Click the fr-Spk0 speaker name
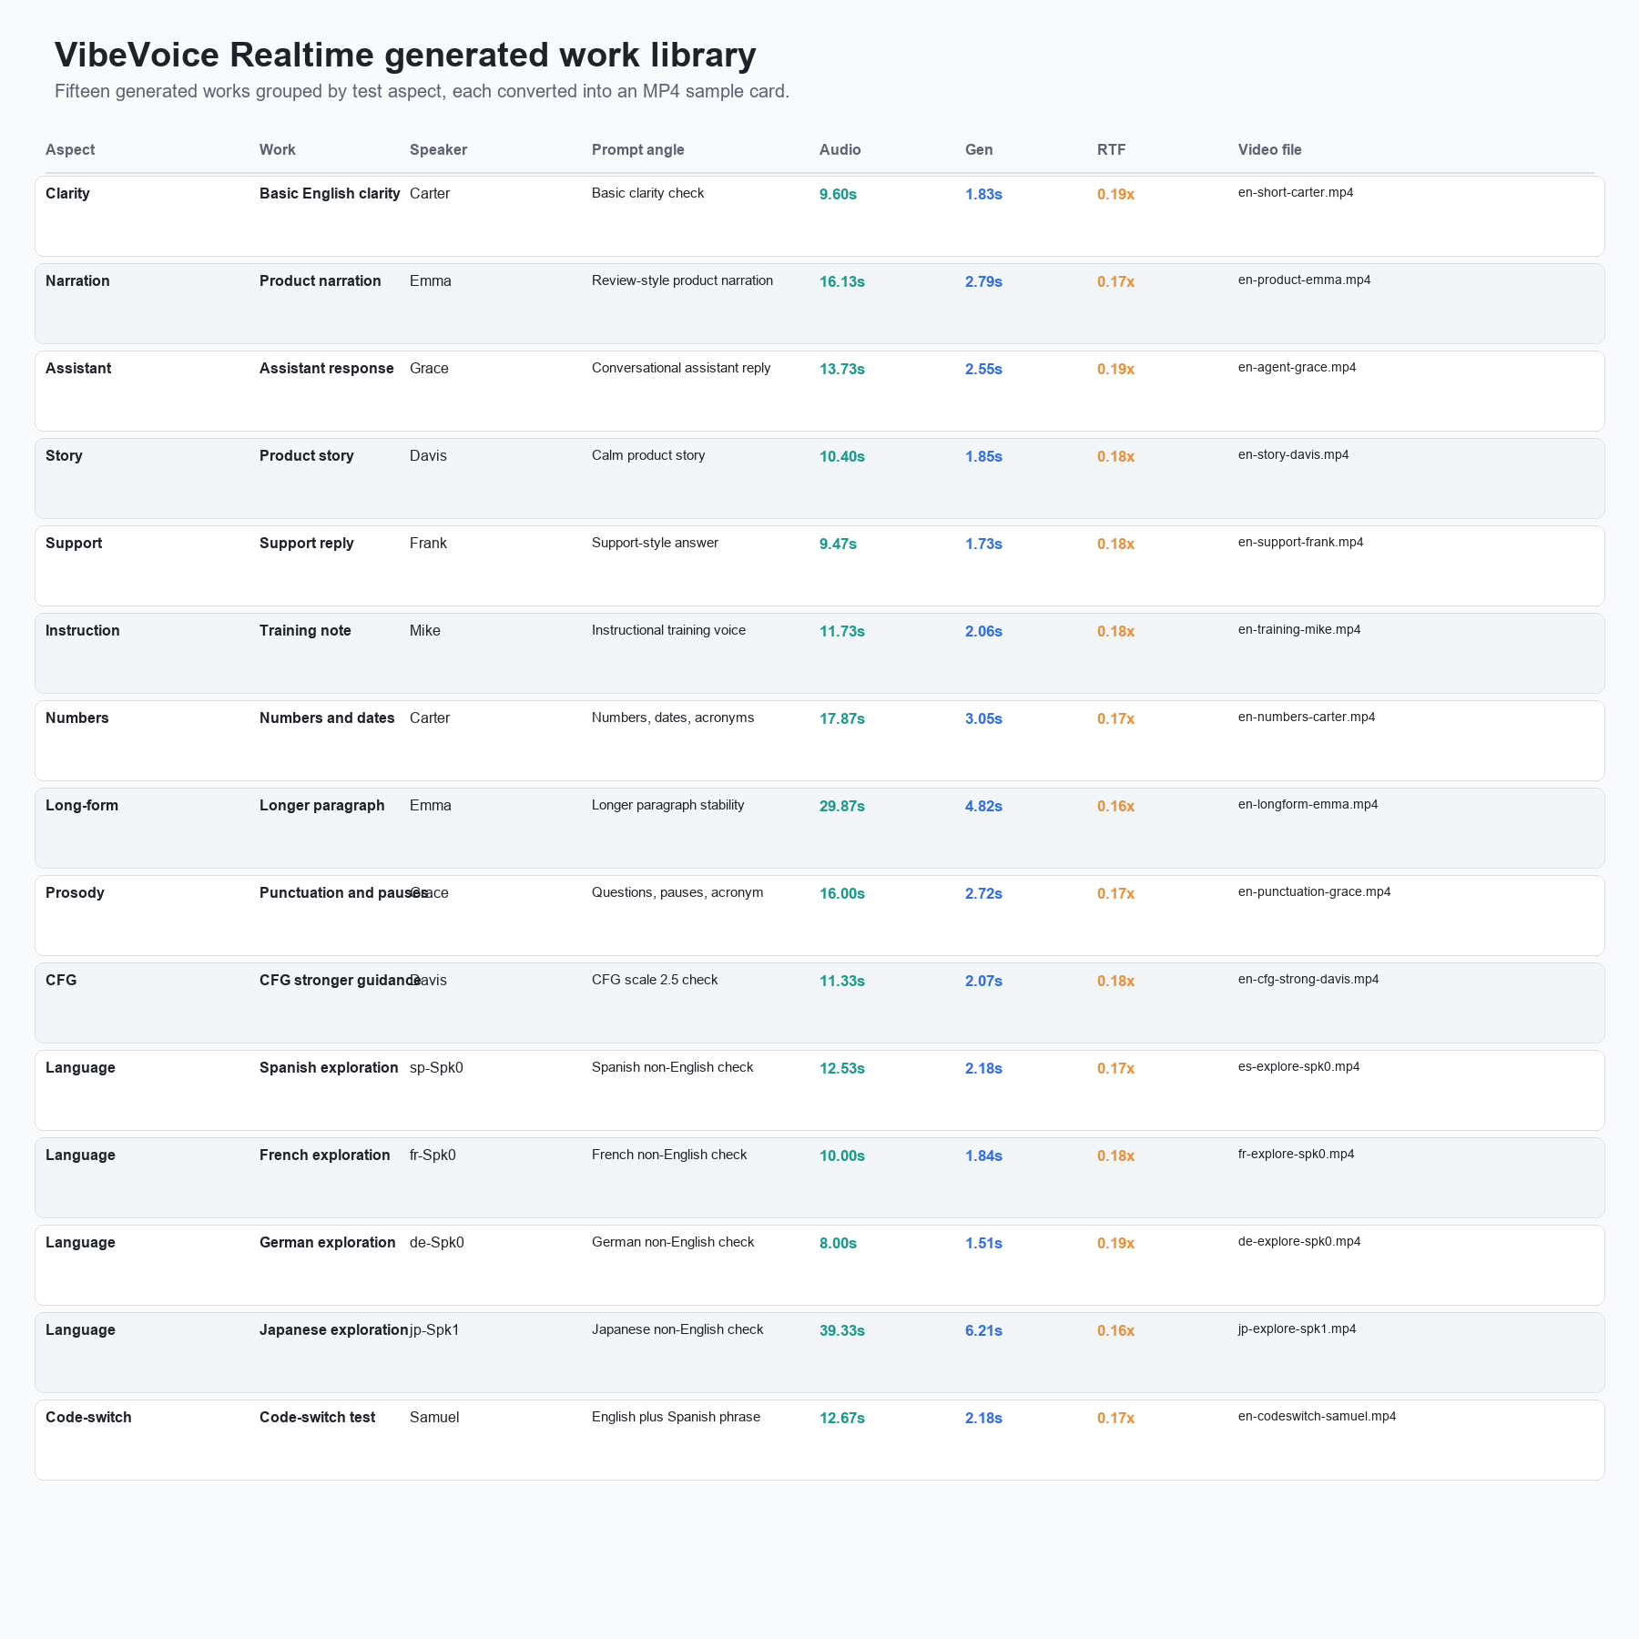 pyautogui.click(x=433, y=1155)
